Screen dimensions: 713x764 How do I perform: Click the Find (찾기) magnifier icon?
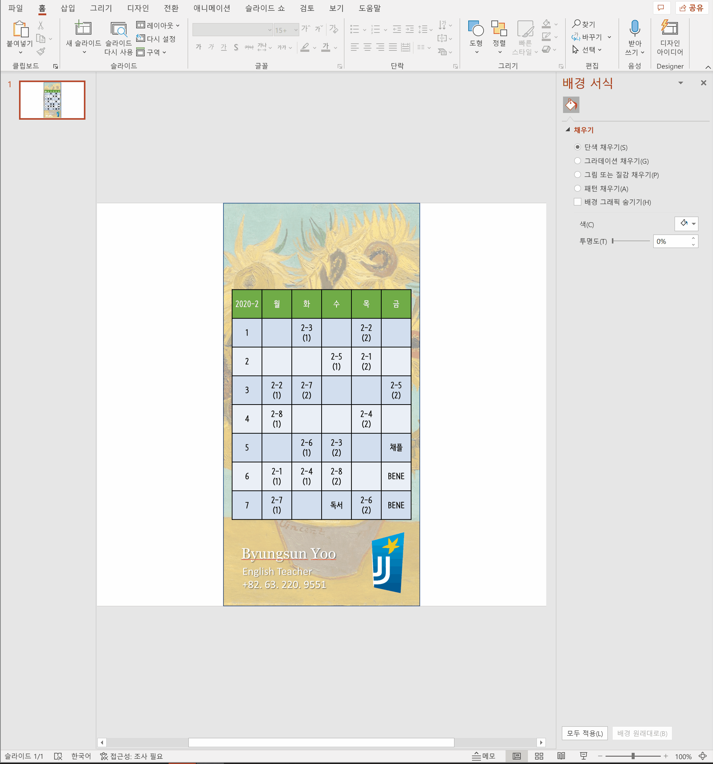pos(576,24)
